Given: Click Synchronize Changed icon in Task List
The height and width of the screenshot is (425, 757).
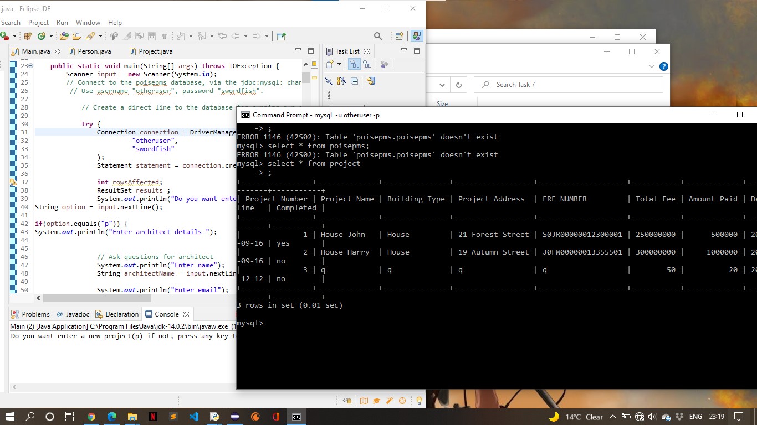Looking at the screenshot, I should pos(371,81).
